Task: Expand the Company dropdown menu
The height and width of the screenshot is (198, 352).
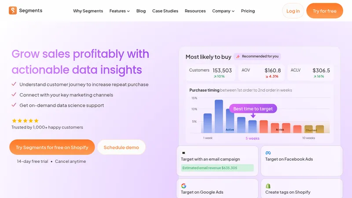Action: click(x=223, y=11)
